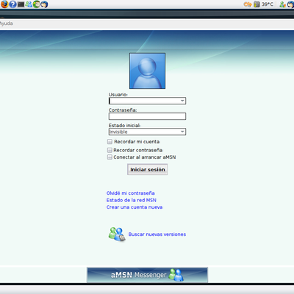294x294 pixels.
Task: Click the blue user avatar picture
Action: (147, 71)
